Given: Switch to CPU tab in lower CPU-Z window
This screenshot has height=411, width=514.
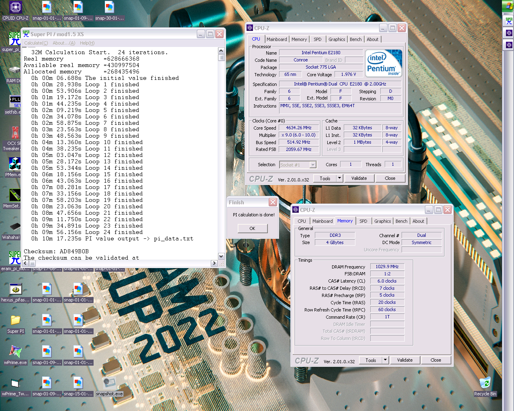Looking at the screenshot, I should pyautogui.click(x=302, y=221).
